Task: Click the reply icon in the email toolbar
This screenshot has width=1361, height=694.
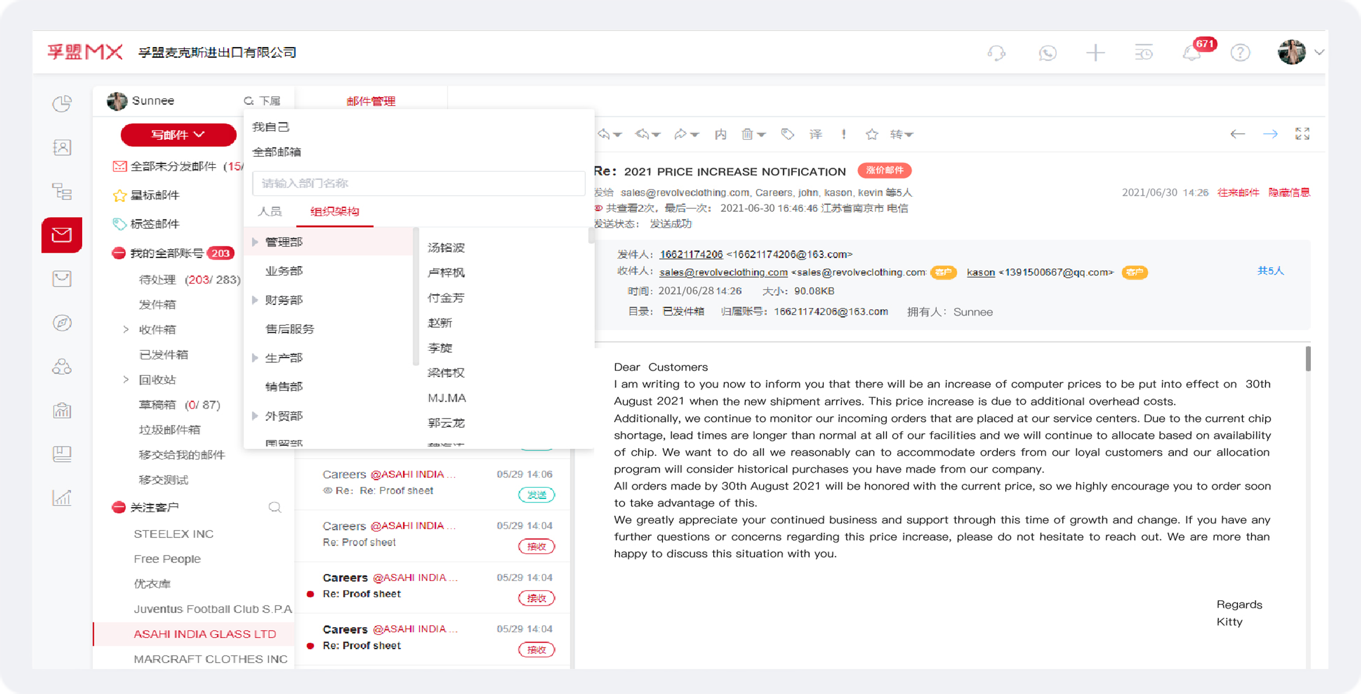Action: 604,134
